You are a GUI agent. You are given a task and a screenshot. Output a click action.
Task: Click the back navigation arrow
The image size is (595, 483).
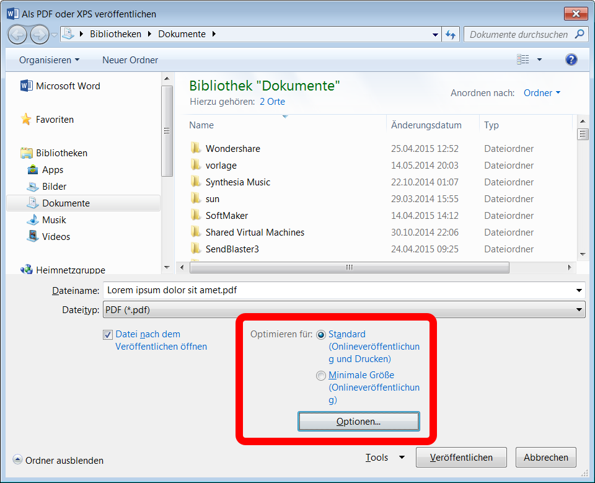18,34
